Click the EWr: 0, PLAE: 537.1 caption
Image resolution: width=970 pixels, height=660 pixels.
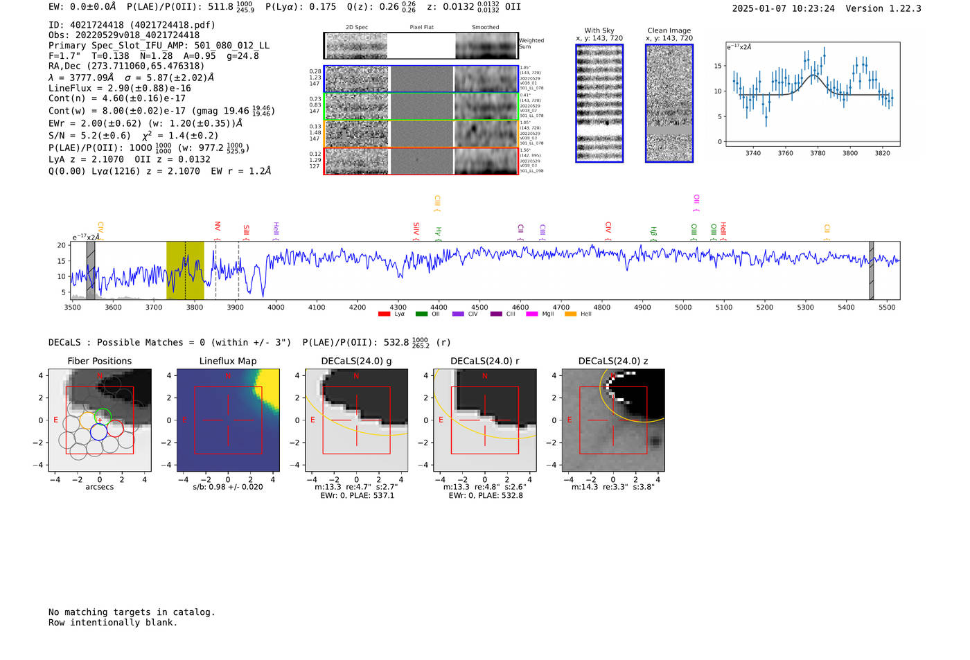(x=357, y=496)
